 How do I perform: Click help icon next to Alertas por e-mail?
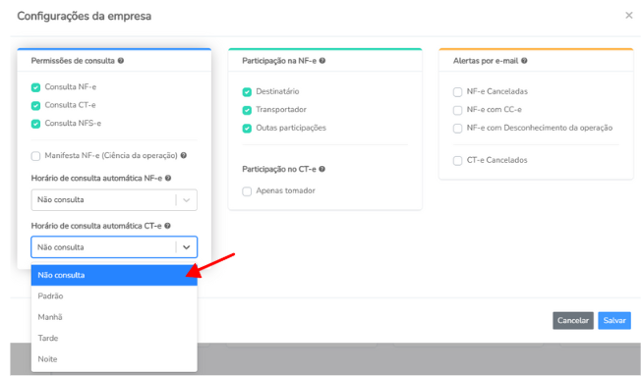click(x=524, y=61)
